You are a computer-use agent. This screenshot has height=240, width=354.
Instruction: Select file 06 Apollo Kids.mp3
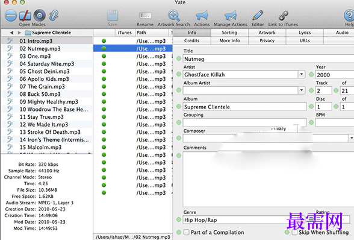point(47,79)
